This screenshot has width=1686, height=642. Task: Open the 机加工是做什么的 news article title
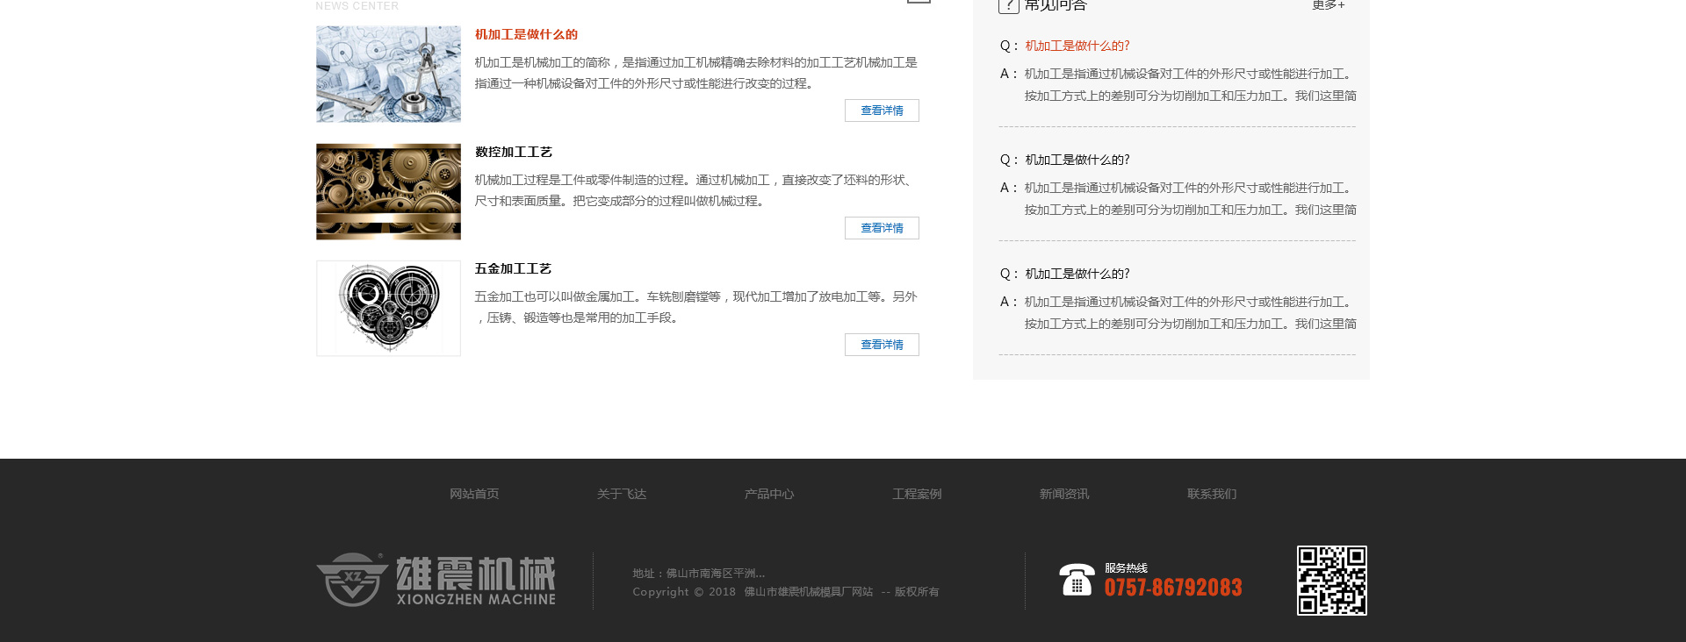tap(526, 35)
